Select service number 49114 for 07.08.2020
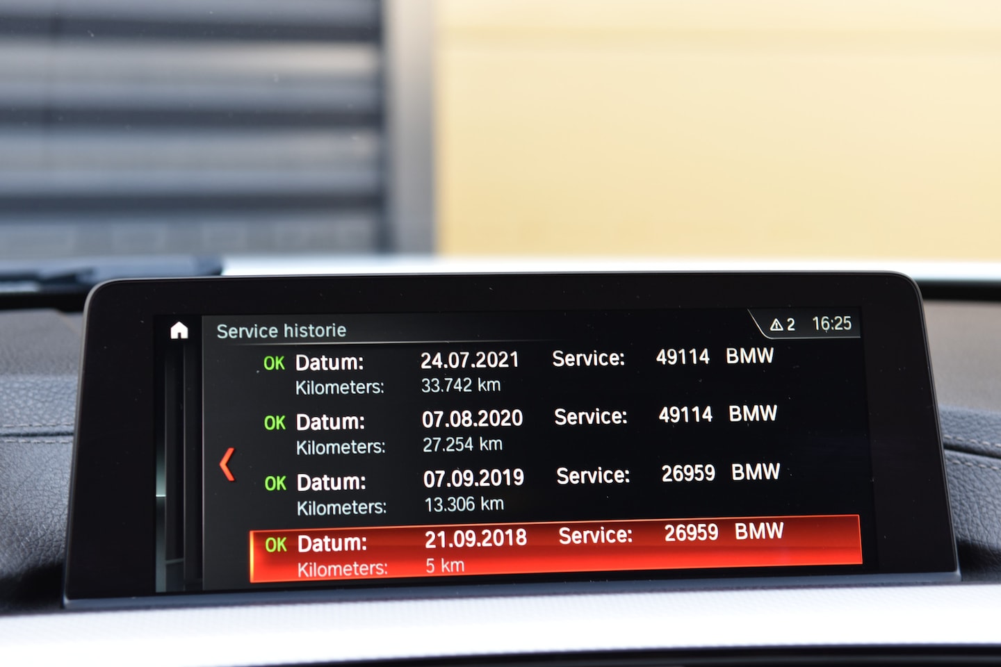The image size is (1001, 667). 685,415
